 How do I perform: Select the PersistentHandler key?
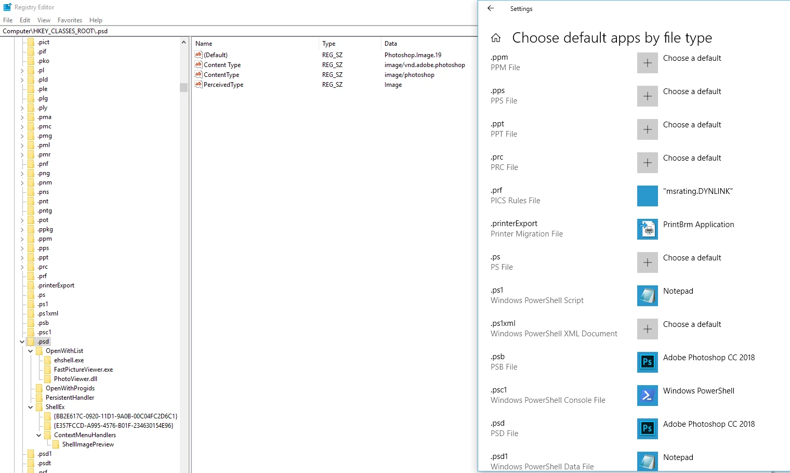(x=70, y=398)
